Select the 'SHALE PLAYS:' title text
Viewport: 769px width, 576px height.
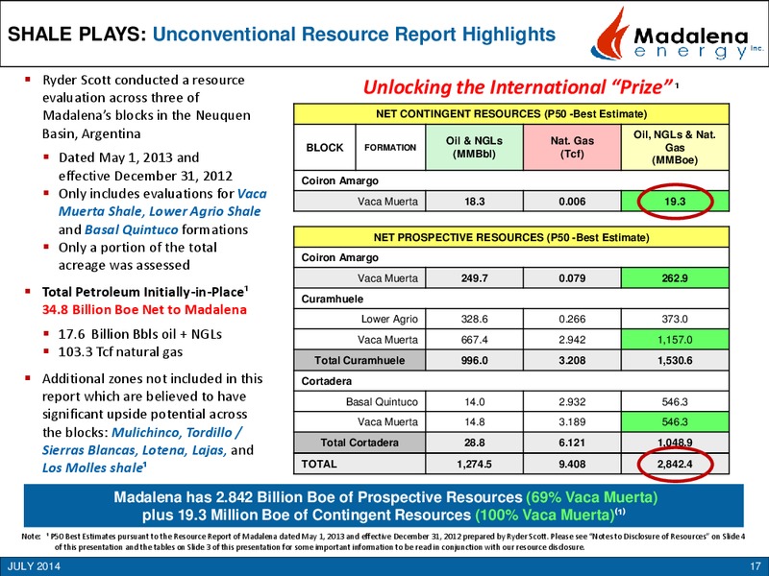point(77,35)
